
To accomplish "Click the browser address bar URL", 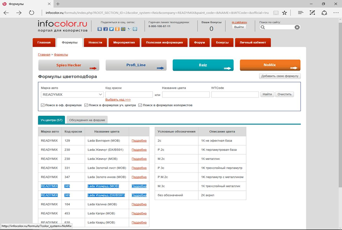I will [157, 13].
